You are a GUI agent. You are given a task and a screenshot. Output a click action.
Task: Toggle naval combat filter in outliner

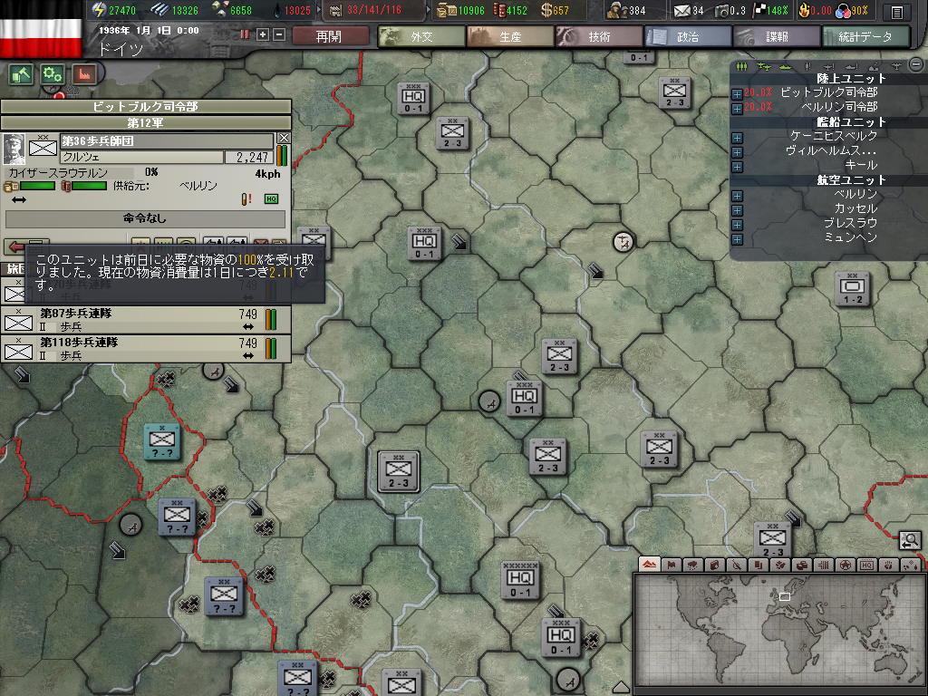pos(851,65)
